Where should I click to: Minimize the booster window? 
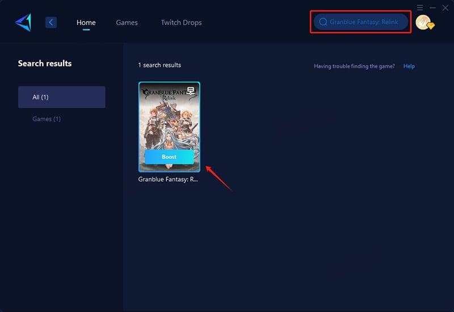coord(432,7)
